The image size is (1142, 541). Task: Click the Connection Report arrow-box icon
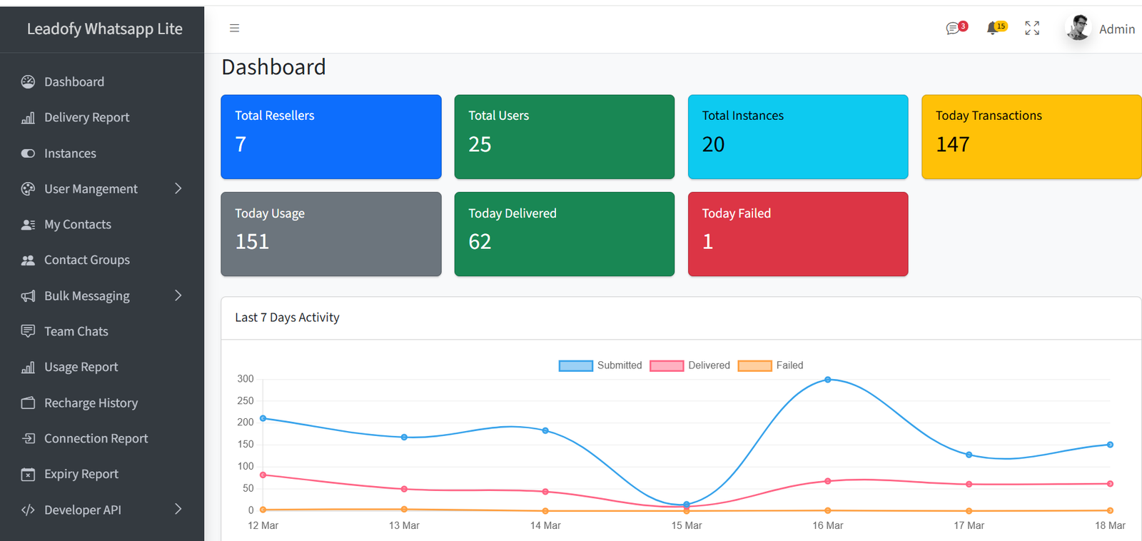pos(28,438)
